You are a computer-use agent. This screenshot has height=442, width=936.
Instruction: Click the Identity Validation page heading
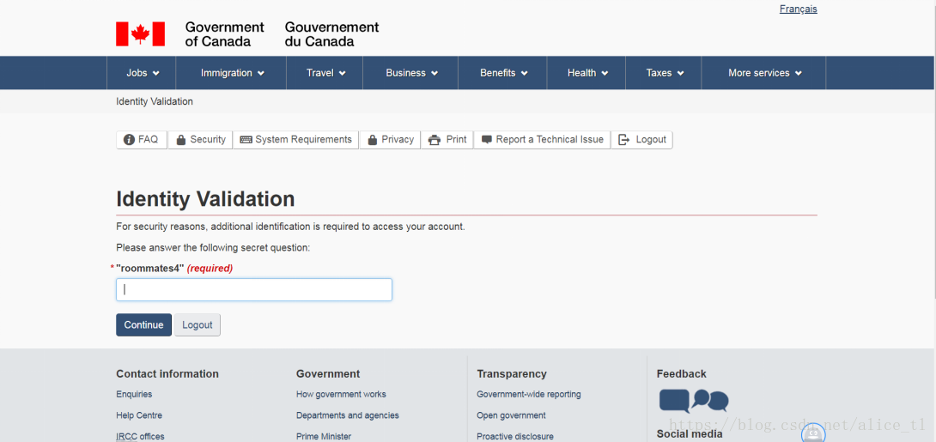(205, 198)
